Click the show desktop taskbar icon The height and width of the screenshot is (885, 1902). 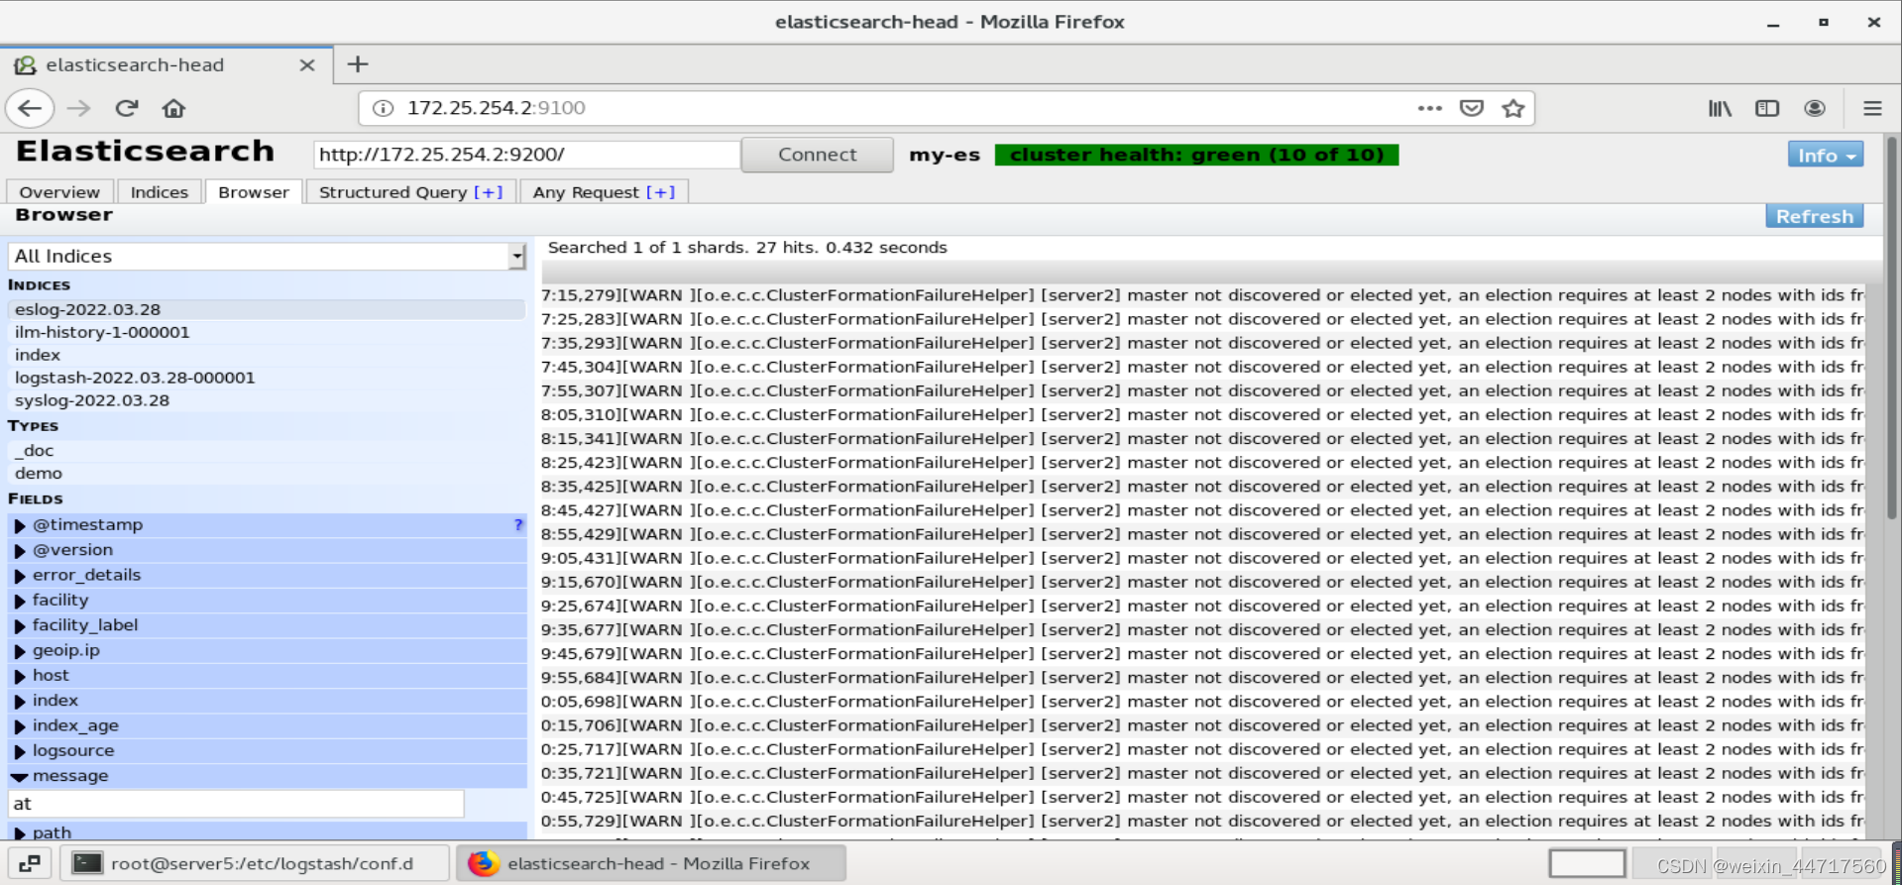[x=30, y=863]
